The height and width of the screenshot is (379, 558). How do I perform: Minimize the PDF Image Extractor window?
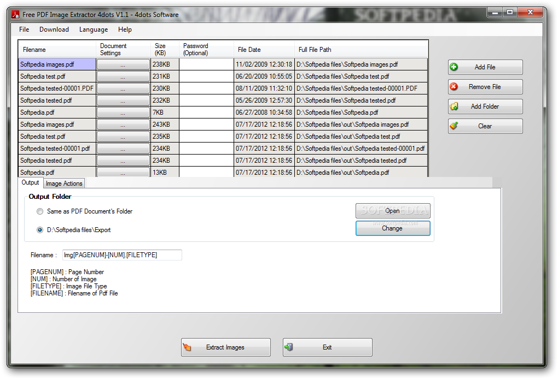click(495, 13)
